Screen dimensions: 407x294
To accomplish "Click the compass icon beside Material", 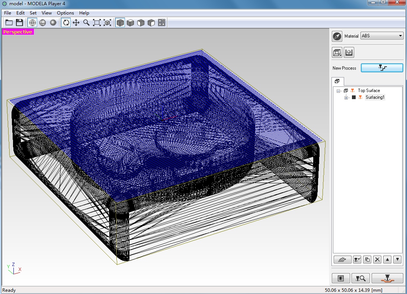I will 337,36.
